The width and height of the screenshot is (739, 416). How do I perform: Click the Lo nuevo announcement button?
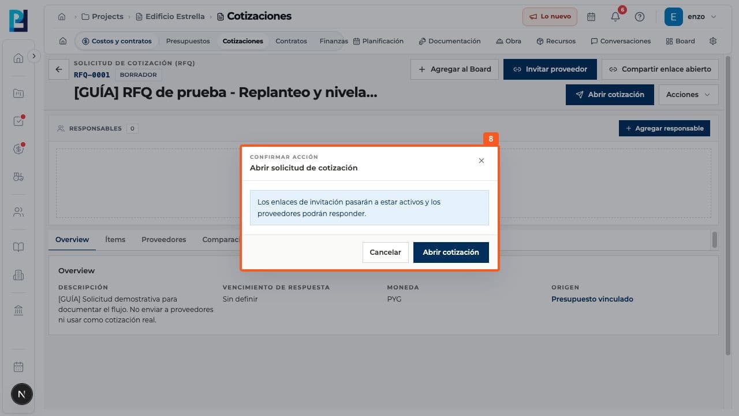point(550,17)
